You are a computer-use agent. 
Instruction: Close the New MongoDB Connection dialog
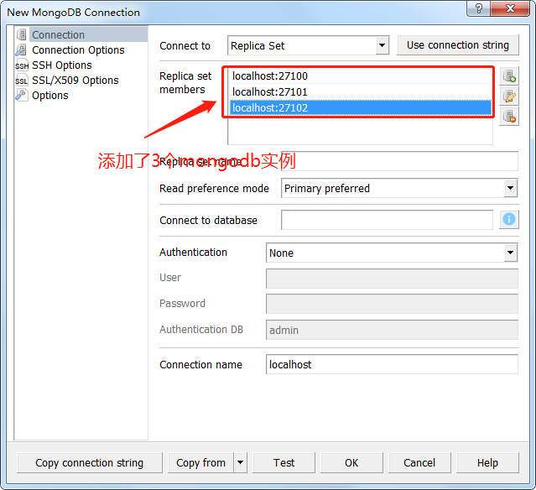[x=510, y=8]
